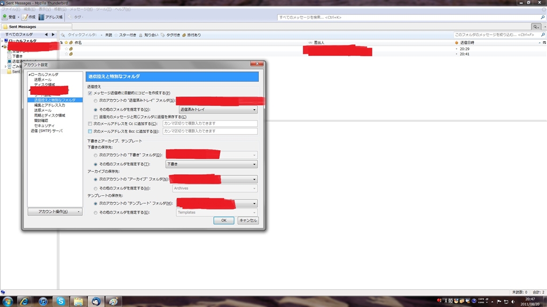Open the View (表示) menu
Image resolution: width=547 pixels, height=307 pixels.
click(44, 10)
